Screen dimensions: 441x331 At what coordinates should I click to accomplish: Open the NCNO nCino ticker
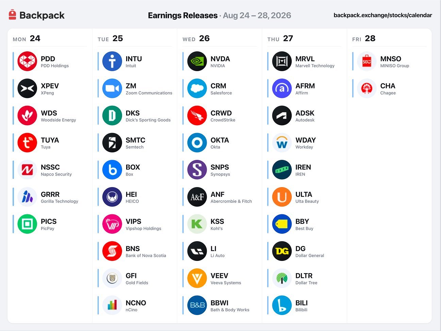click(x=136, y=303)
